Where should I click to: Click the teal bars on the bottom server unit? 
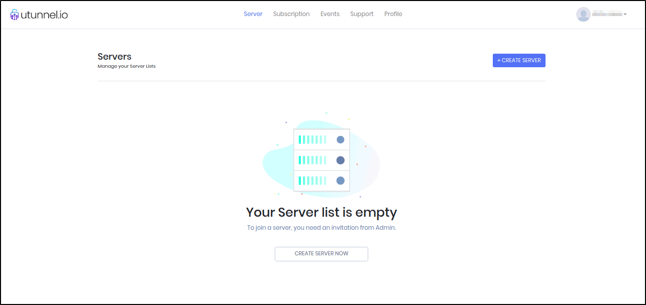(x=312, y=181)
